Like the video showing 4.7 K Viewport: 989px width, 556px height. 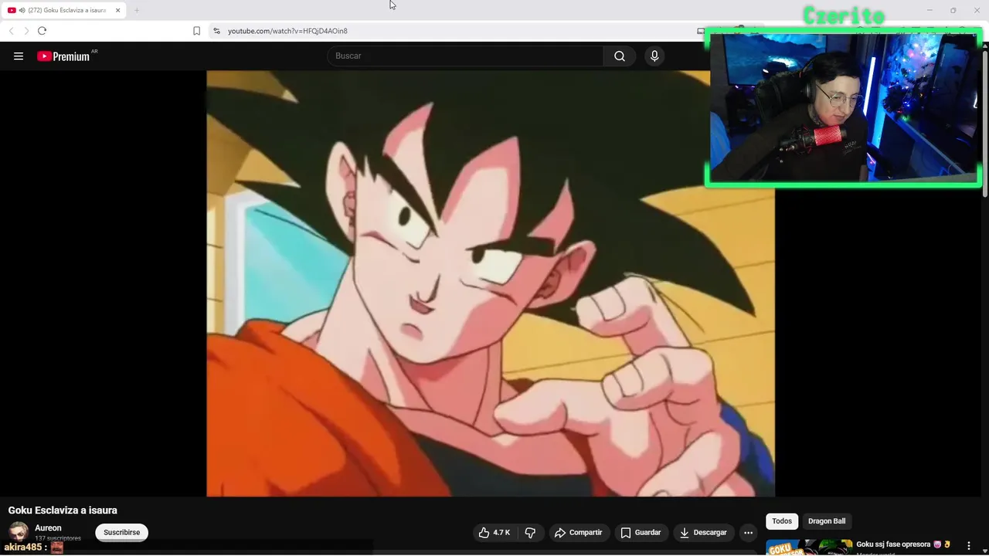click(494, 532)
